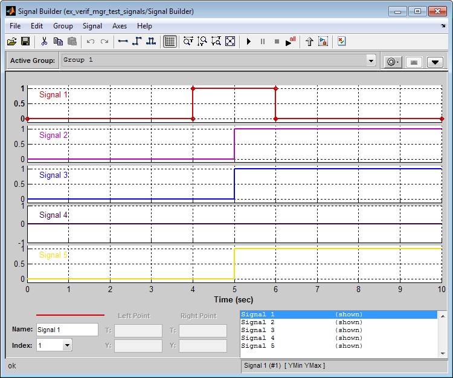Click the Name input field
453x378 pixels.
(x=66, y=330)
